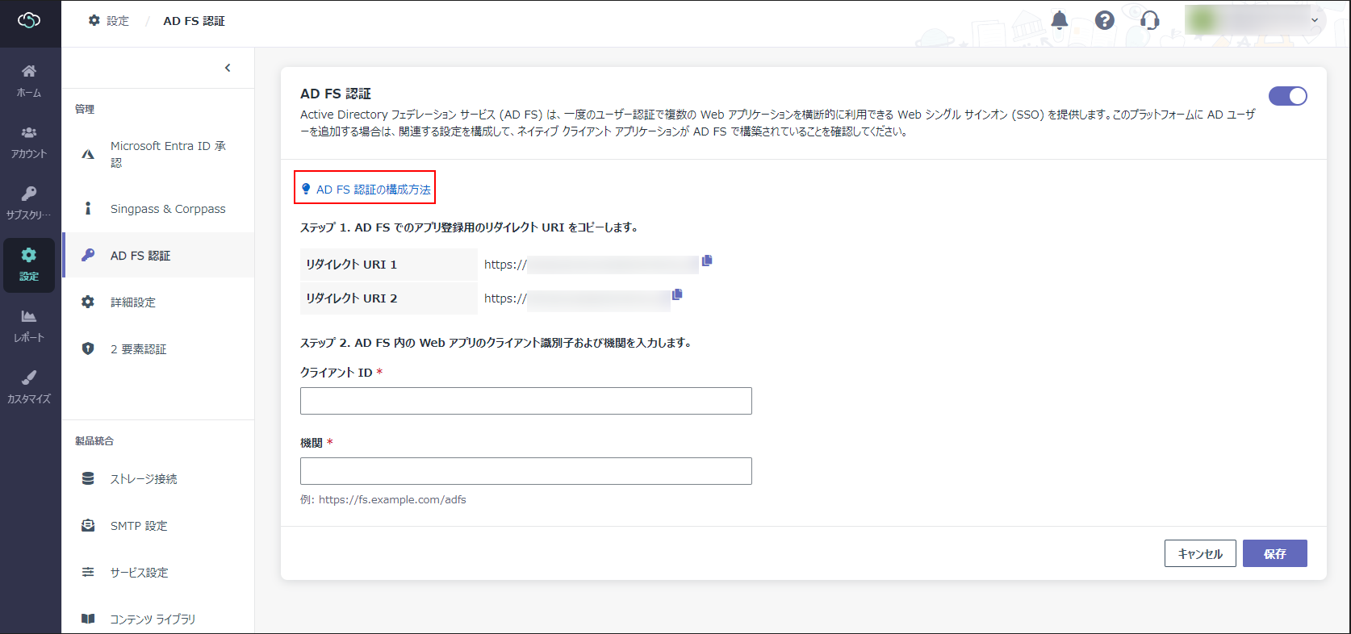Click the cloud logo icon
The image size is (1351, 634).
point(29,20)
